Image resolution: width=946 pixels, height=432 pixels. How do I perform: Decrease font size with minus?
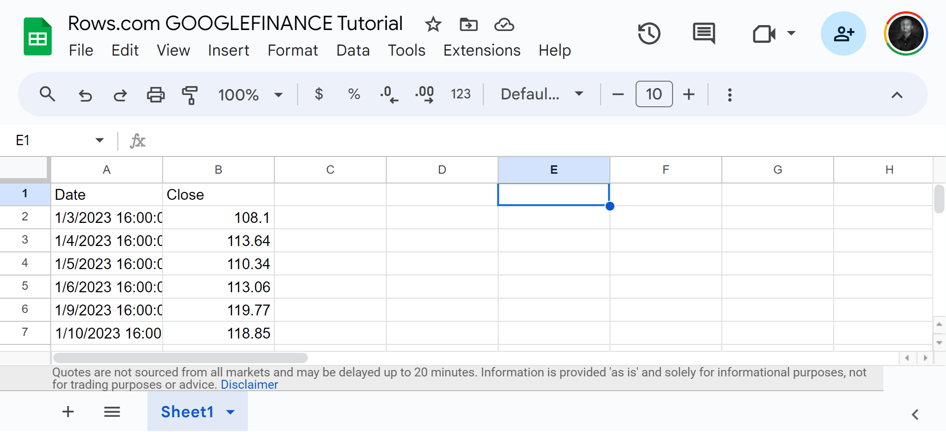pos(618,94)
